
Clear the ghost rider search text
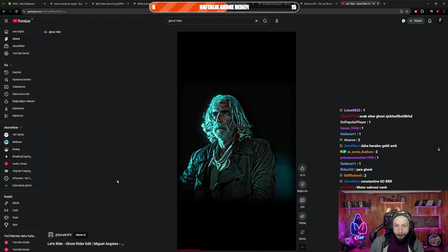coord(256,21)
